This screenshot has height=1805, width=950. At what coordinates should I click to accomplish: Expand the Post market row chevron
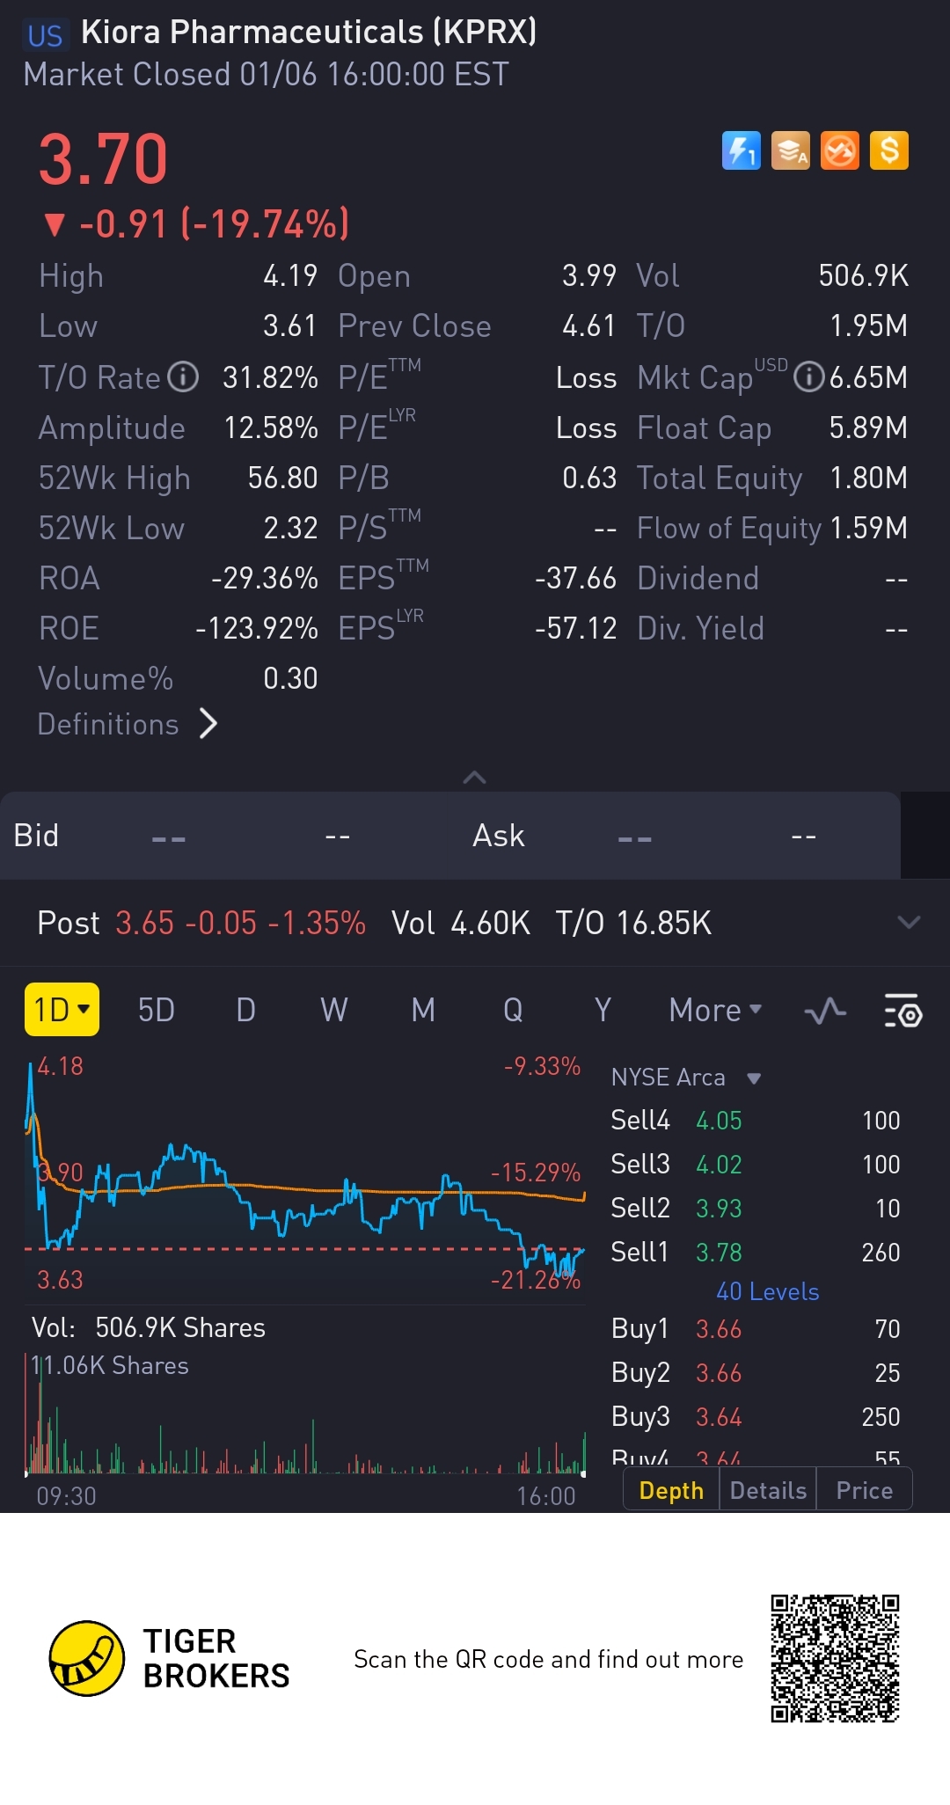tap(908, 923)
